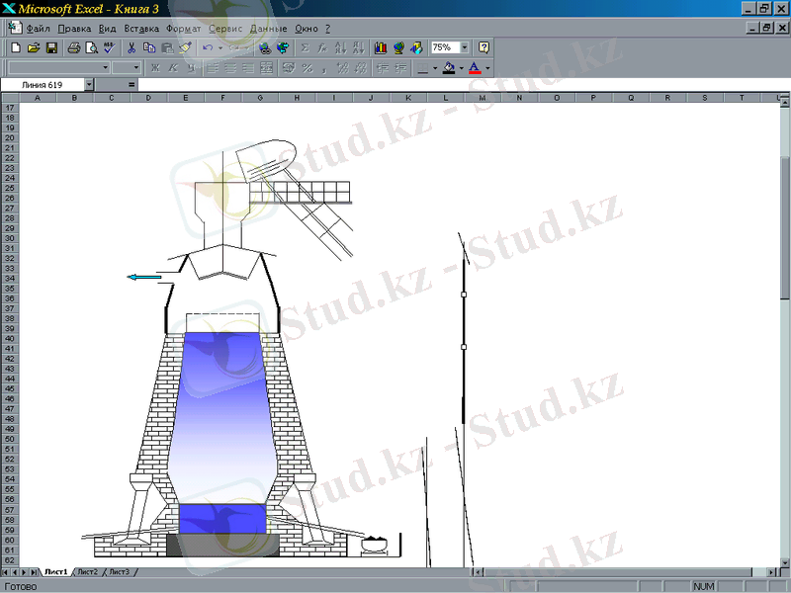Toggle bold formatting button
This screenshot has width=791, height=593.
[155, 68]
